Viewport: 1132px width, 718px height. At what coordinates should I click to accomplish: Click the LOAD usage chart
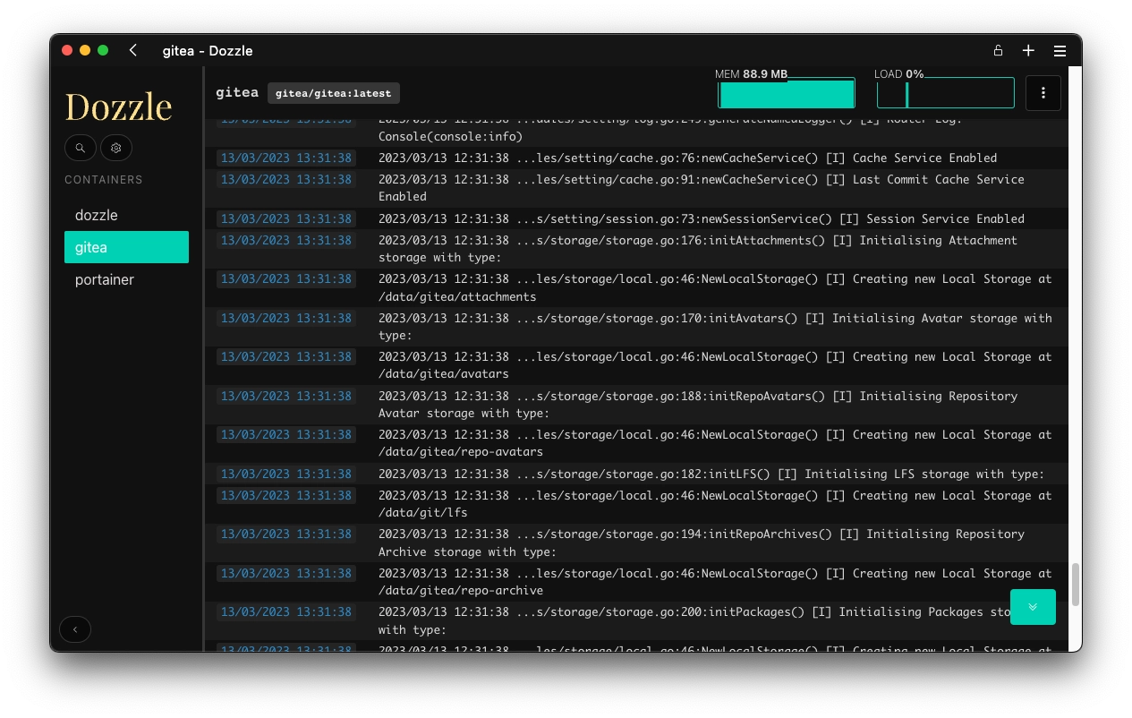click(x=945, y=93)
